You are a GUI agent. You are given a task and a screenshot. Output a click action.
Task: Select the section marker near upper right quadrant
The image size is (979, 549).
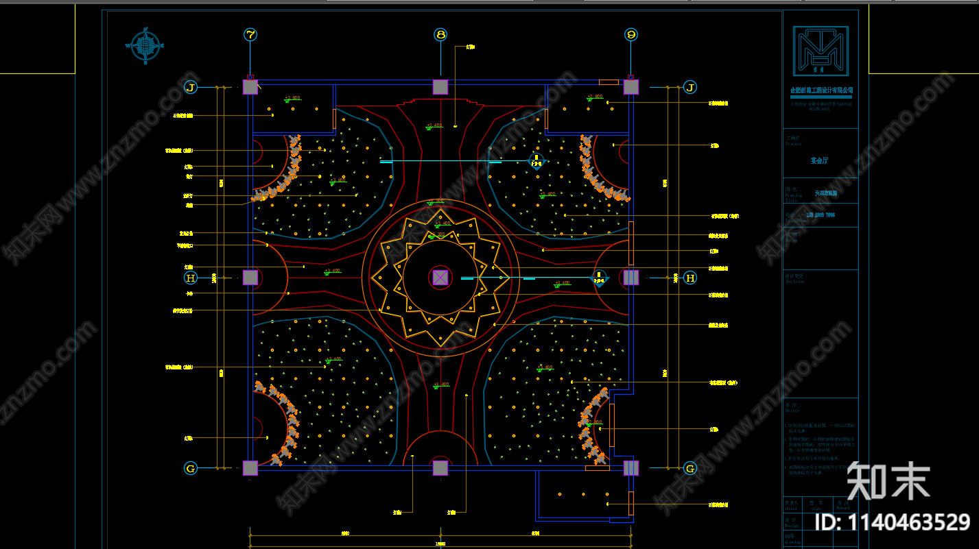point(536,161)
